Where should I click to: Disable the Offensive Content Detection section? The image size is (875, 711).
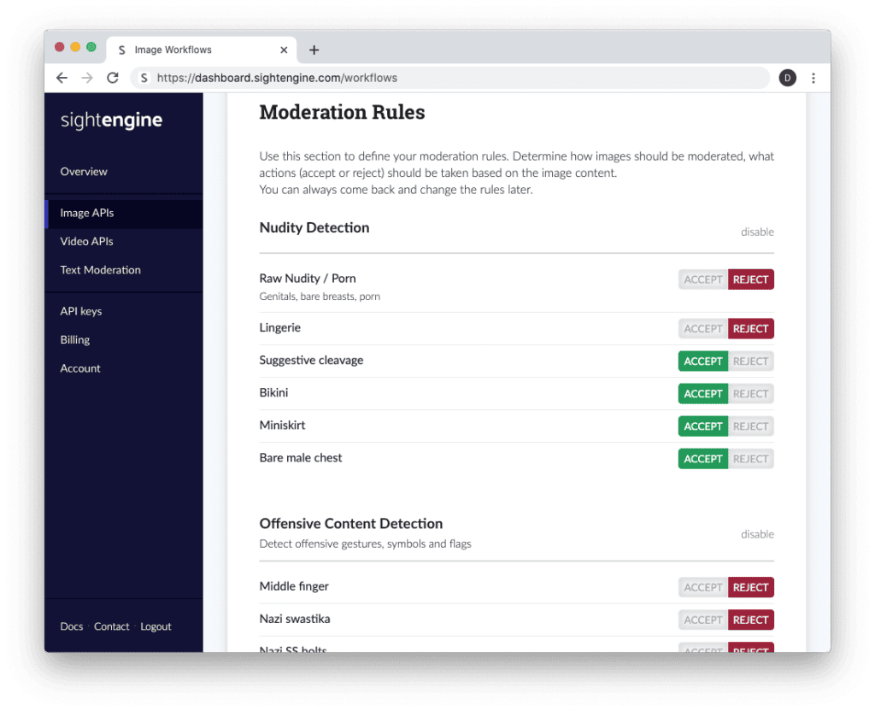coord(757,534)
